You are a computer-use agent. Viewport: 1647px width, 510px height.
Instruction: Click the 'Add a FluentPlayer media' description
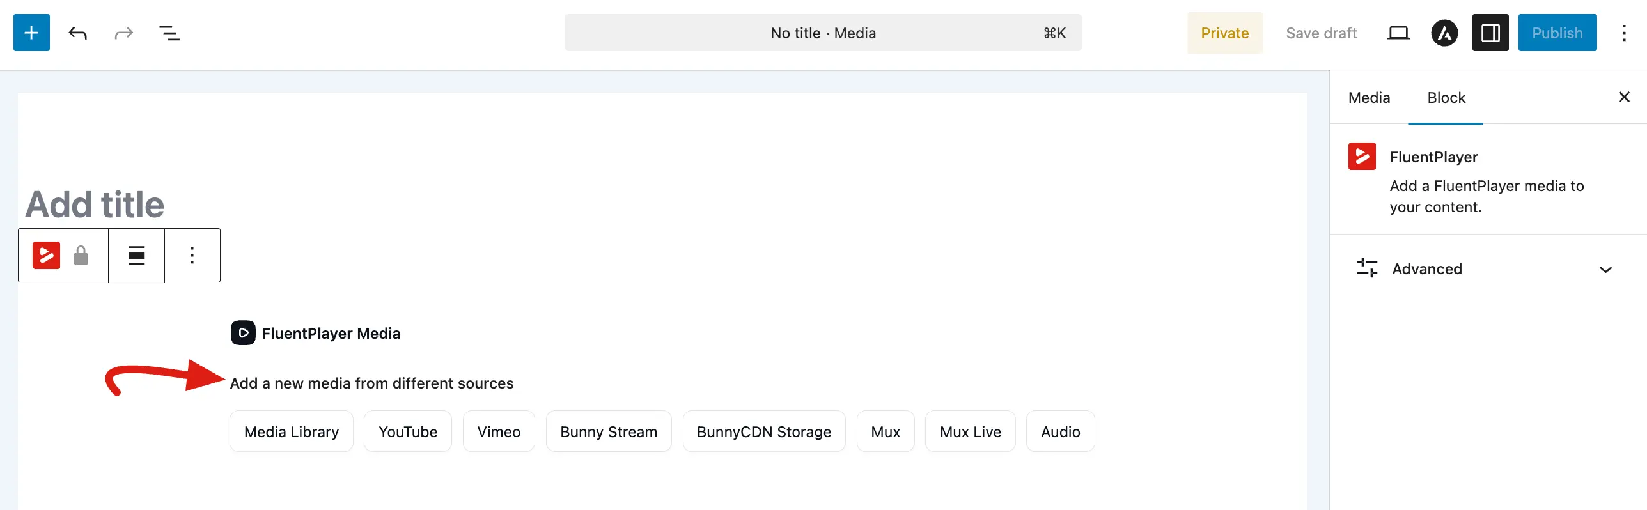point(1487,196)
